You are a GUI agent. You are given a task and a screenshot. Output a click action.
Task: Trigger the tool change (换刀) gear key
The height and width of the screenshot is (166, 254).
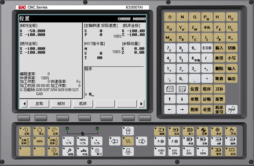pyautogui.click(x=97, y=151)
